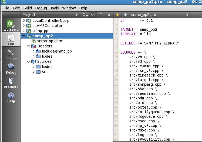Expand the czVMSController project
Screen dimensions: 202x142
point(23,26)
